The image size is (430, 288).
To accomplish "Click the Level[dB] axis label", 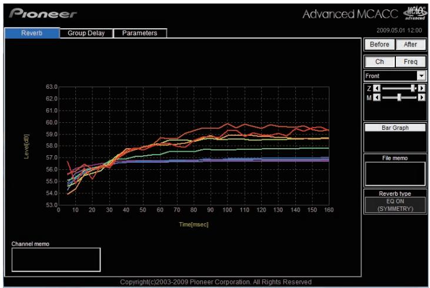I will (26, 146).
